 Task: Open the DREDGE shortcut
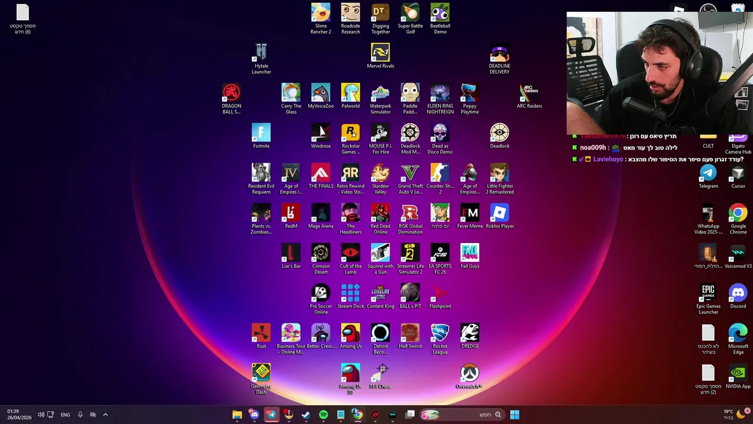(469, 336)
